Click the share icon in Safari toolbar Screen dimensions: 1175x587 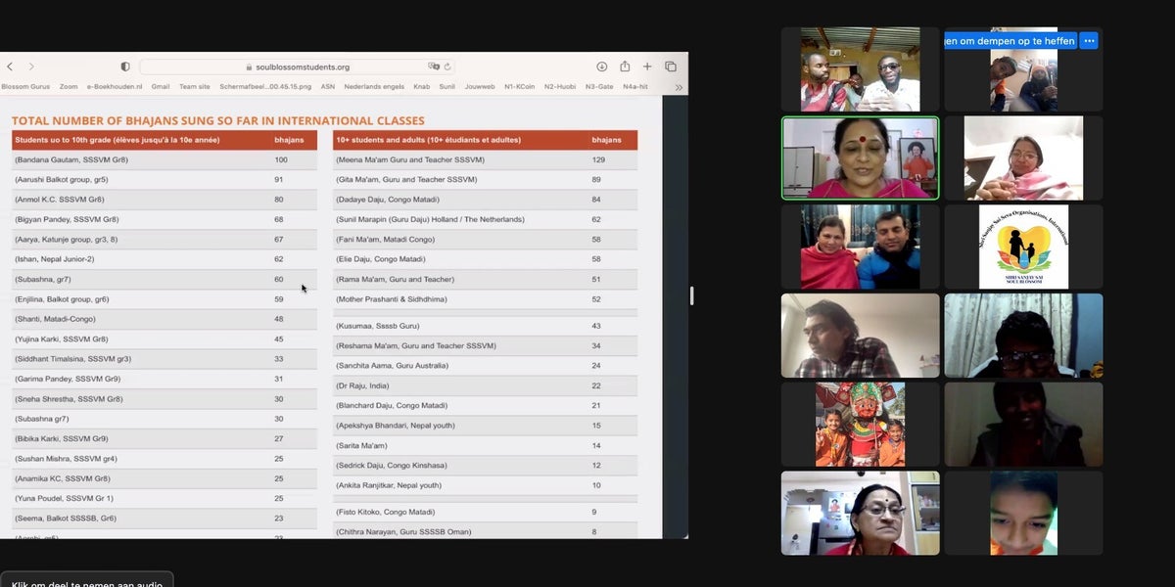pyautogui.click(x=625, y=67)
